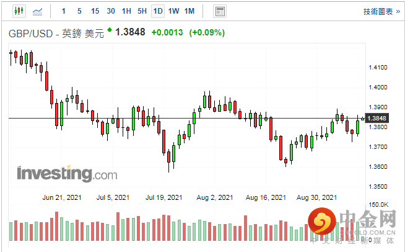Choose the 1M timeframe
The width and height of the screenshot is (405, 252).
point(189,11)
